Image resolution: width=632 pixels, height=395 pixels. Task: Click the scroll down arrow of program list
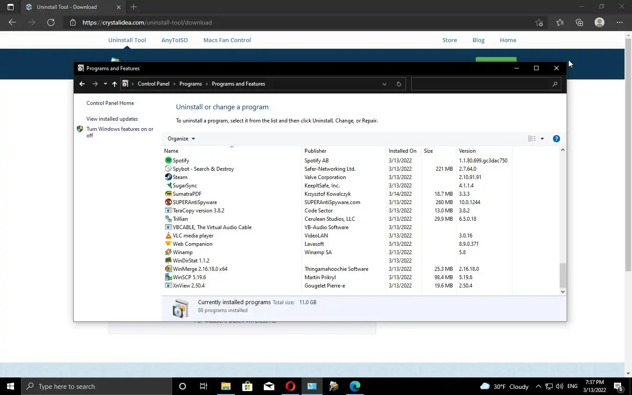563,291
